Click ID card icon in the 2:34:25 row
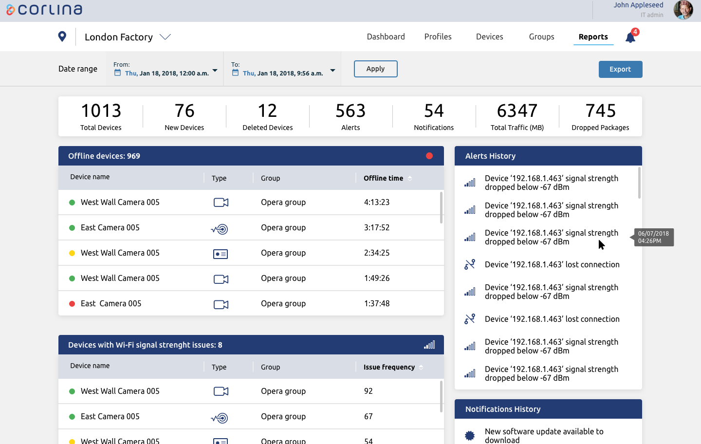 [221, 254]
